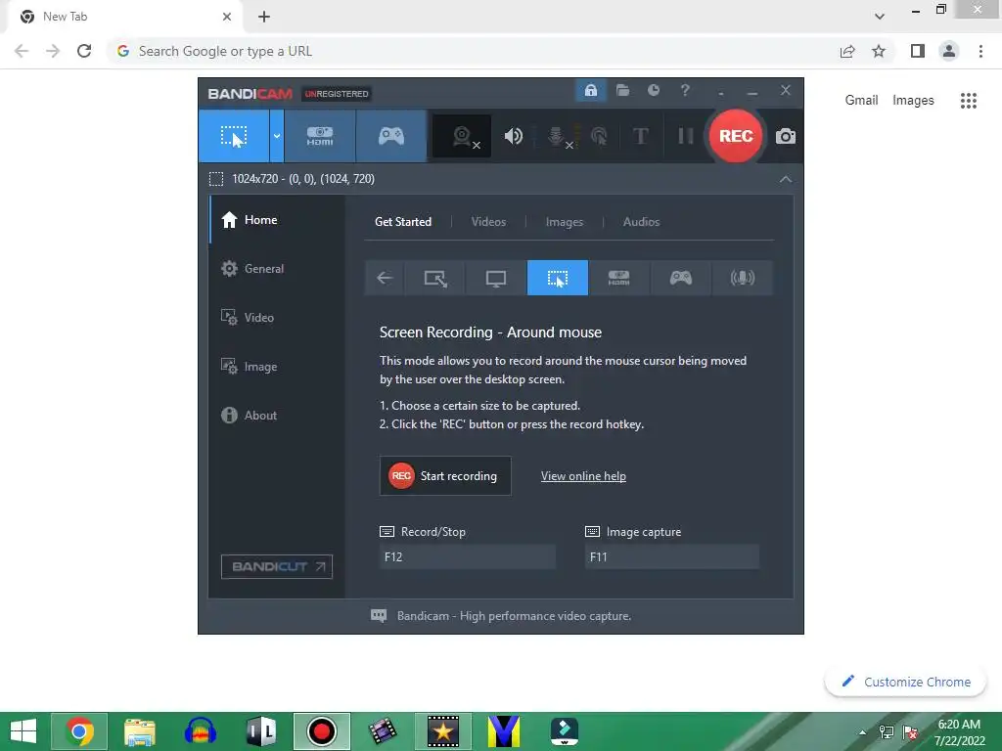
Task: Open the Google apps grid
Action: [x=968, y=101]
